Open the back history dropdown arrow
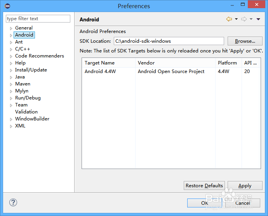Viewport: 268px width, 216px height. (236, 19)
